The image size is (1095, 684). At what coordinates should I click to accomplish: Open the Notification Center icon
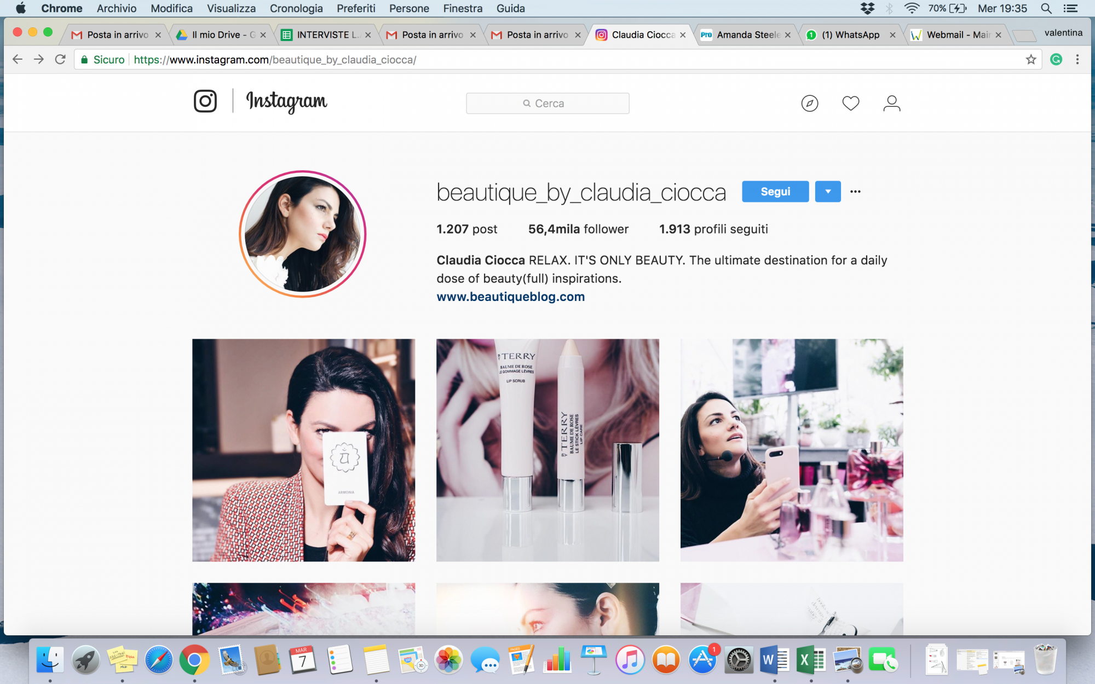(x=1070, y=8)
